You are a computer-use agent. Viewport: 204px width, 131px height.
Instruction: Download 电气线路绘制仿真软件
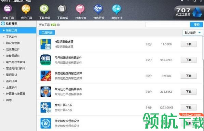point(189,60)
